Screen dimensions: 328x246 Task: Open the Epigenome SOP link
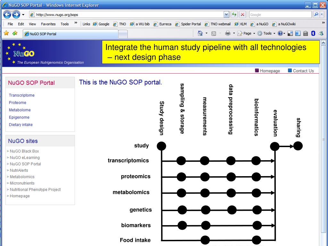19,117
